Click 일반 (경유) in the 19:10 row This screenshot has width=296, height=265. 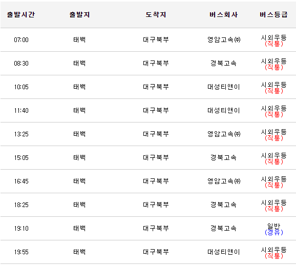(274, 230)
